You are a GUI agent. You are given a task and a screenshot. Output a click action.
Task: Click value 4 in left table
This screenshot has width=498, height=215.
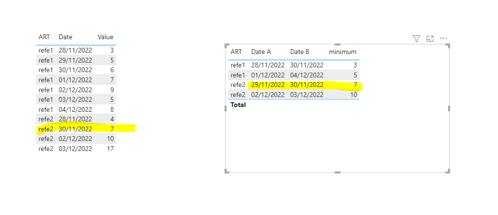click(112, 119)
